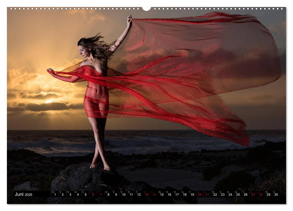Screen dimensions: 293x211
Task: Select the red date 27 near the right
Action: tap(254, 195)
